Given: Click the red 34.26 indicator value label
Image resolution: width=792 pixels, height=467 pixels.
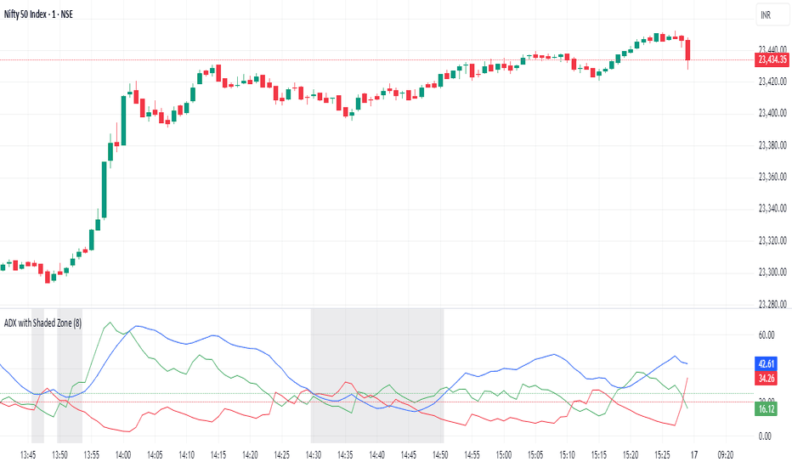Looking at the screenshot, I should 767,378.
